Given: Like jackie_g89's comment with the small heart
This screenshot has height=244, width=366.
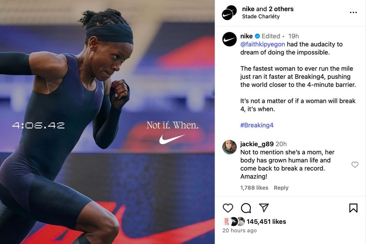Looking at the screenshot, I should click(x=355, y=165).
